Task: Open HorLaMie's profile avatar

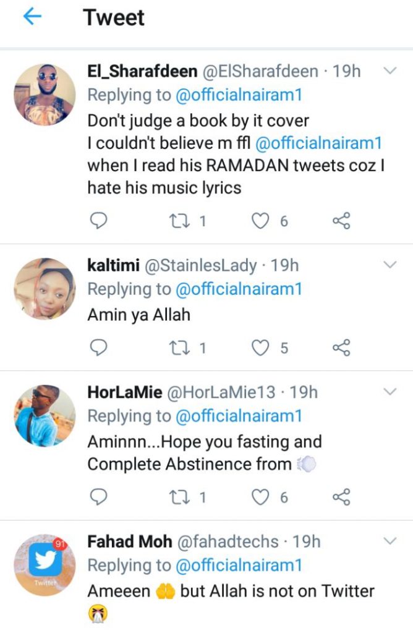Action: click(x=45, y=415)
